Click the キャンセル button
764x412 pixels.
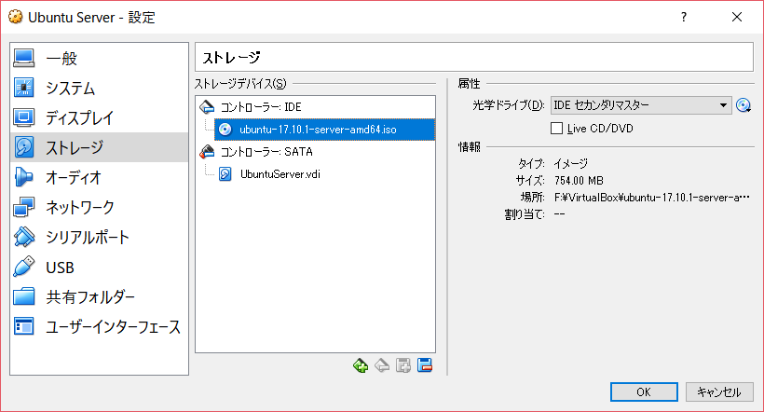pyautogui.click(x=719, y=392)
